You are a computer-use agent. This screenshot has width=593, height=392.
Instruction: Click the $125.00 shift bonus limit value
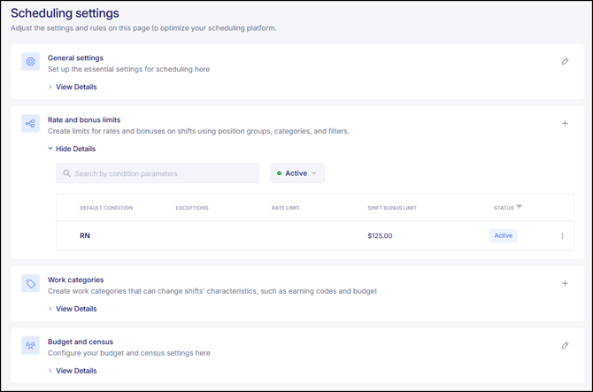[x=380, y=236]
